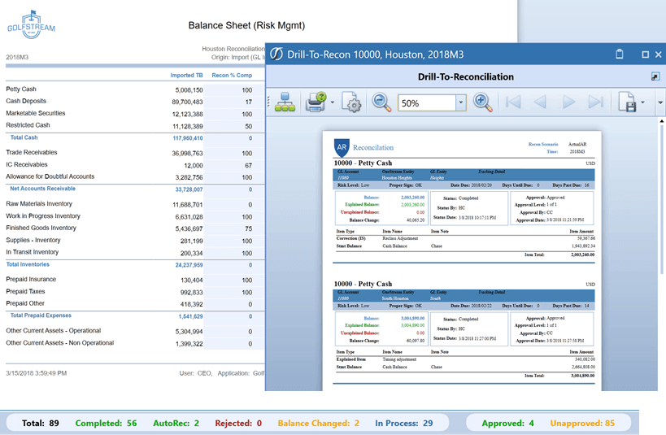Click the Total Inventories subtotal label
The height and width of the screenshot is (435, 666).
point(28,264)
